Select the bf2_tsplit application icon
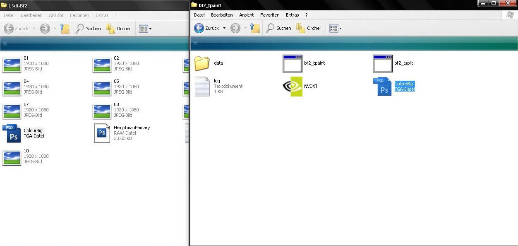Screen dimensions: 518x246 point(382,63)
